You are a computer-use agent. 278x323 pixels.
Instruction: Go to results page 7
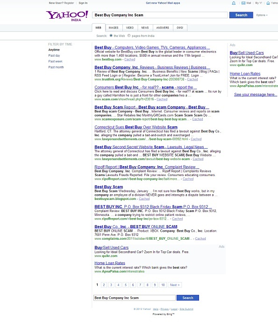[140, 285]
